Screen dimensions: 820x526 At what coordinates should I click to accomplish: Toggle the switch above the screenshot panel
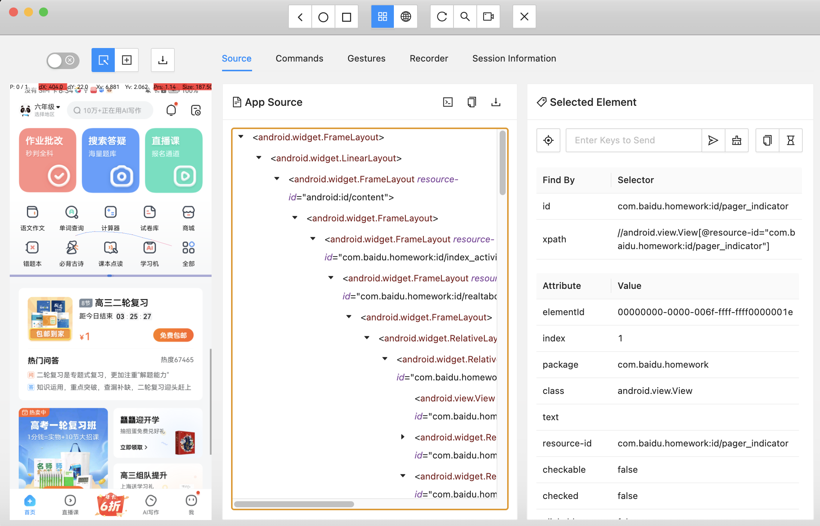tap(63, 60)
